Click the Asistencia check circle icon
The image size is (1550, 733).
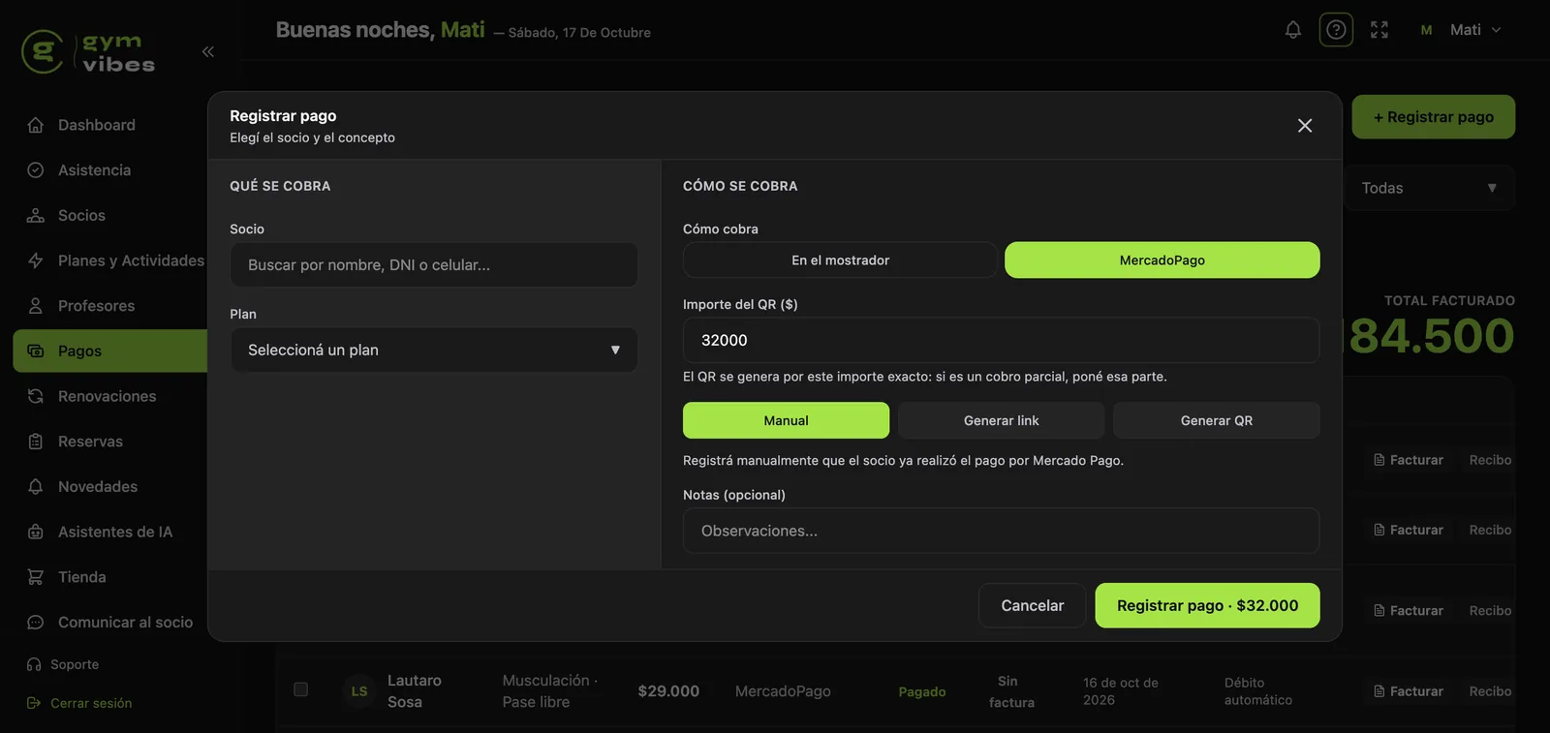click(x=36, y=170)
